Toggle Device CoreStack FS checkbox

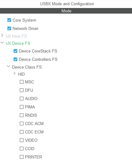point(15,51)
